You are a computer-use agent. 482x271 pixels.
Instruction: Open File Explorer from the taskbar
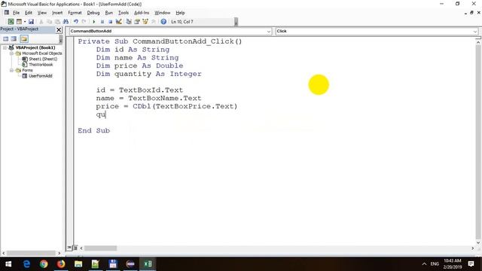pos(78,264)
